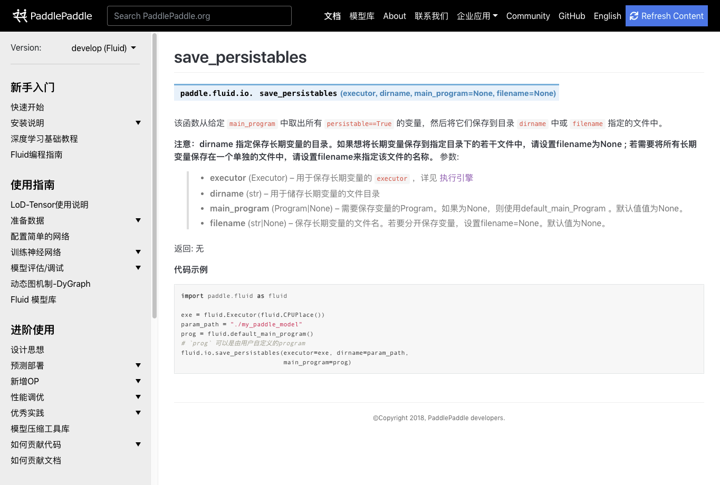
Task: Click the 性能调优 sidebar entry
Action: (x=27, y=397)
